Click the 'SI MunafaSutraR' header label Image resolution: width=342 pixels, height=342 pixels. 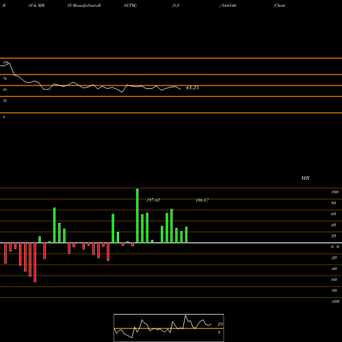(x=84, y=5)
